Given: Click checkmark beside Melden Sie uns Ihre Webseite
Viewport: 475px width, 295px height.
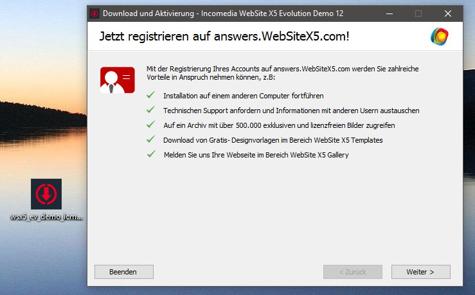Looking at the screenshot, I should pos(150,154).
